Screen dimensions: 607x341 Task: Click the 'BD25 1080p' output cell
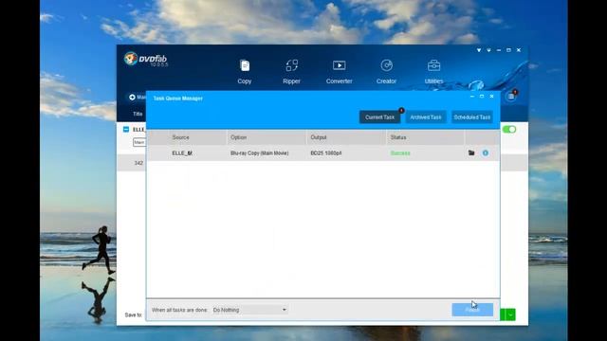(x=326, y=153)
